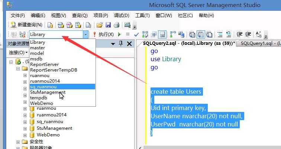Decrease the indent of selected lines
281x149 pixels.
point(239,34)
